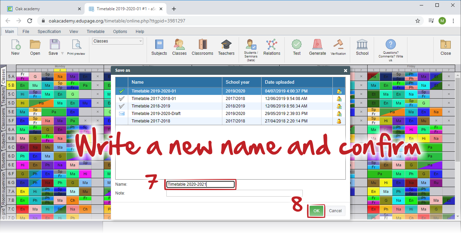Click lock icon for Timetable 2019-2020-01
This screenshot has height=233, width=461.
point(339,91)
